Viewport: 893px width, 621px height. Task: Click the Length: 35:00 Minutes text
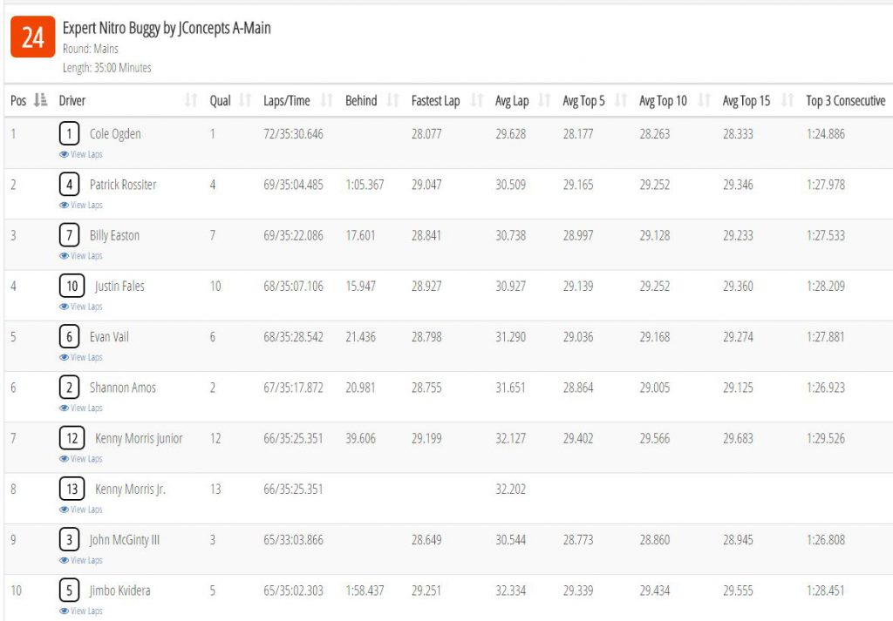107,68
